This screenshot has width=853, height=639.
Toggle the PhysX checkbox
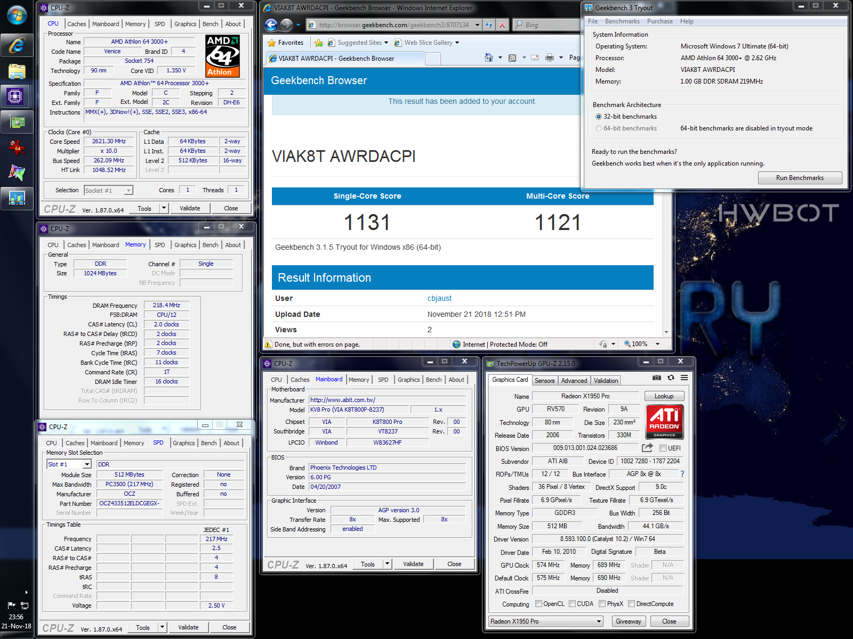[x=602, y=604]
